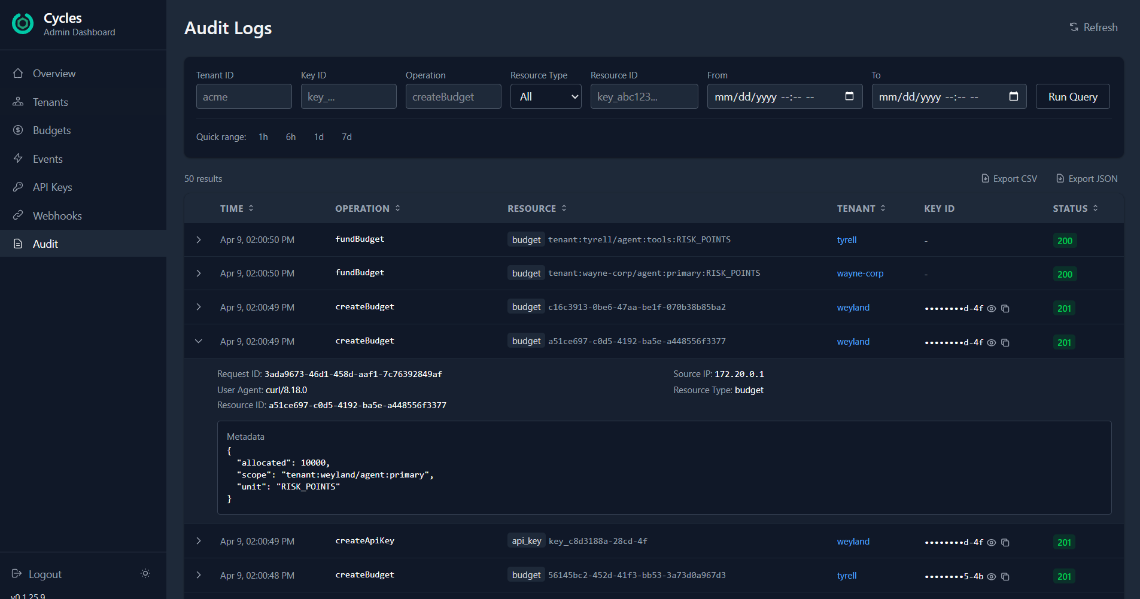Open the Resource Type dropdown

(545, 96)
